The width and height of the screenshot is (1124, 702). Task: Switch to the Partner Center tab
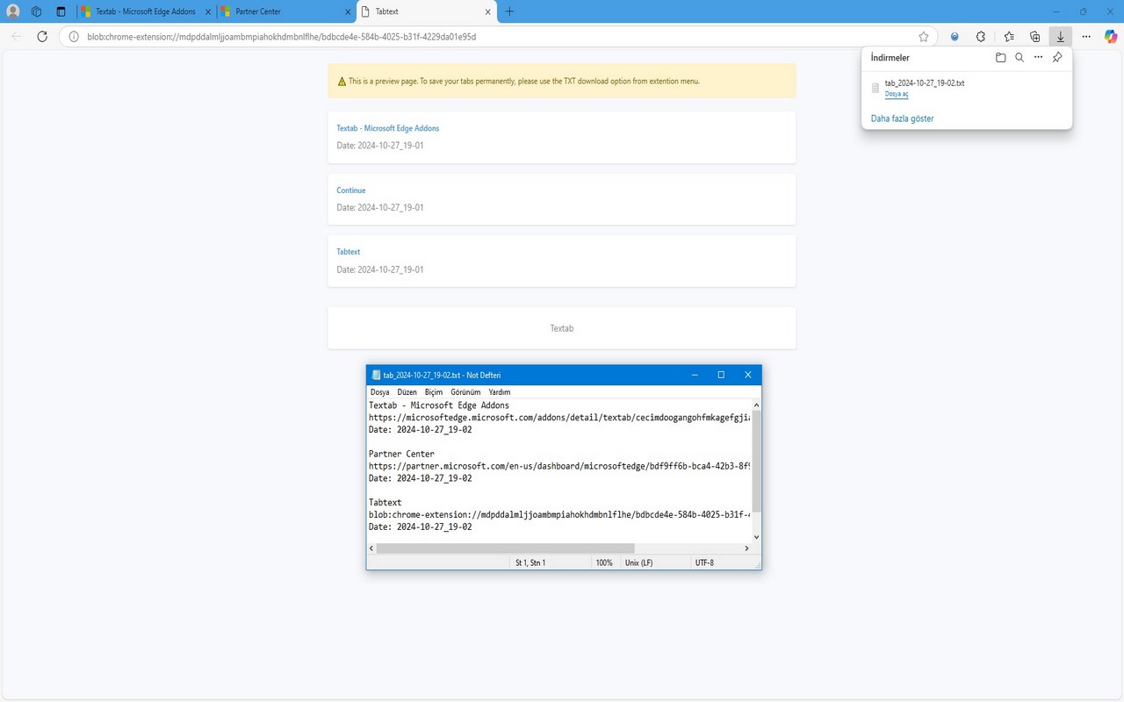pyautogui.click(x=285, y=11)
